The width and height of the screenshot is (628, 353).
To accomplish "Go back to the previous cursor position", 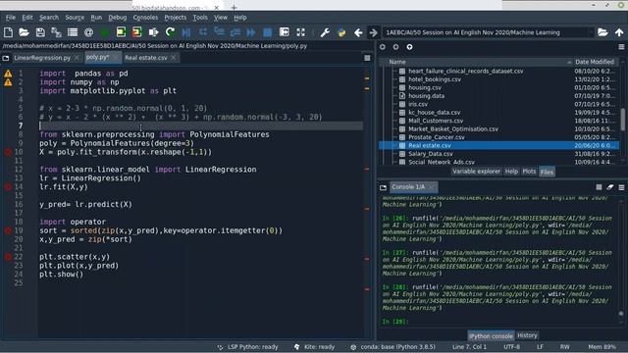I will [x=358, y=32].
